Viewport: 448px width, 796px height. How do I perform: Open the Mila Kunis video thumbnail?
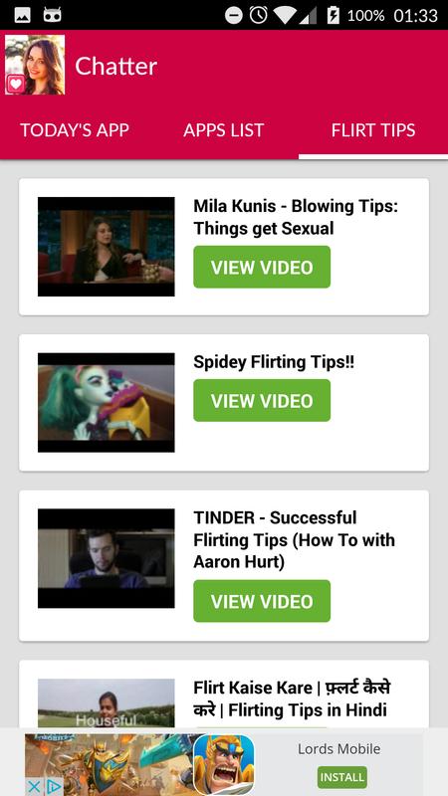click(x=107, y=247)
